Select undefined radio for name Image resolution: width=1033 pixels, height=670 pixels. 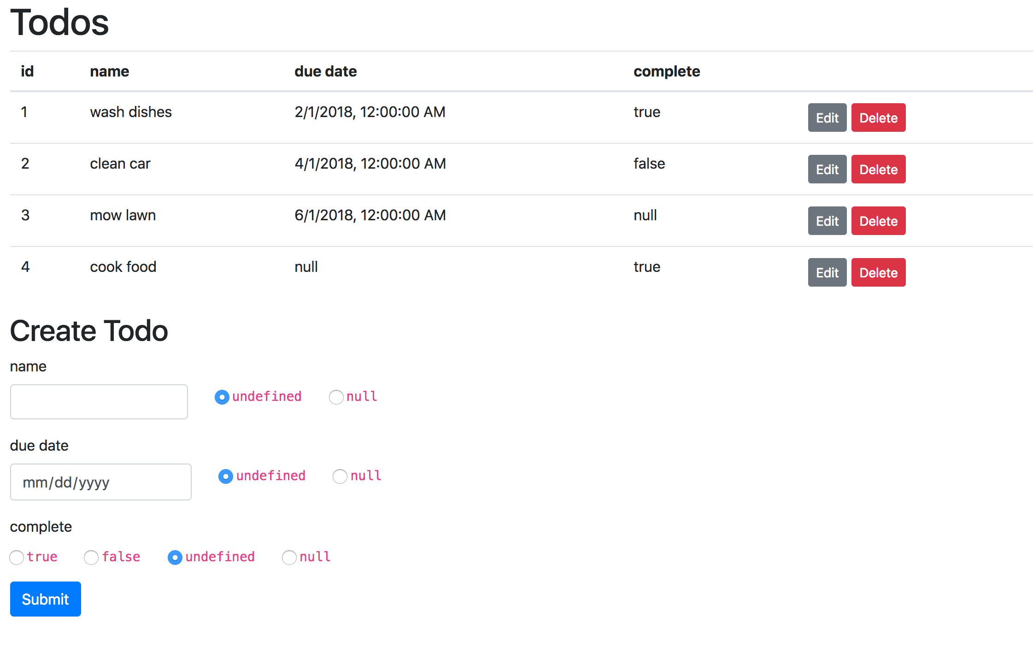pyautogui.click(x=222, y=397)
